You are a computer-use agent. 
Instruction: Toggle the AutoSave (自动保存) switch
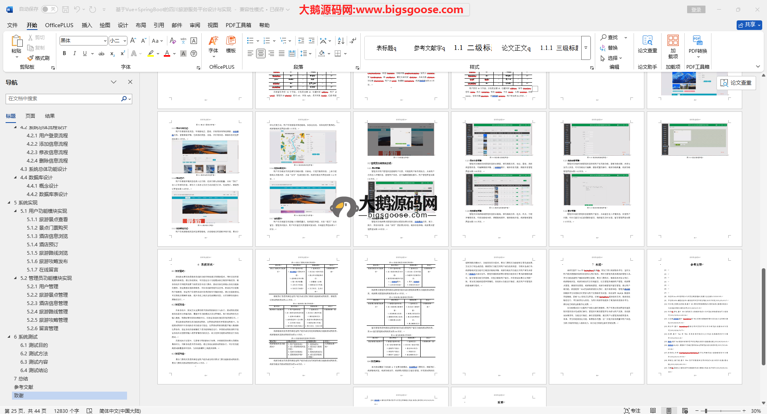49,9
